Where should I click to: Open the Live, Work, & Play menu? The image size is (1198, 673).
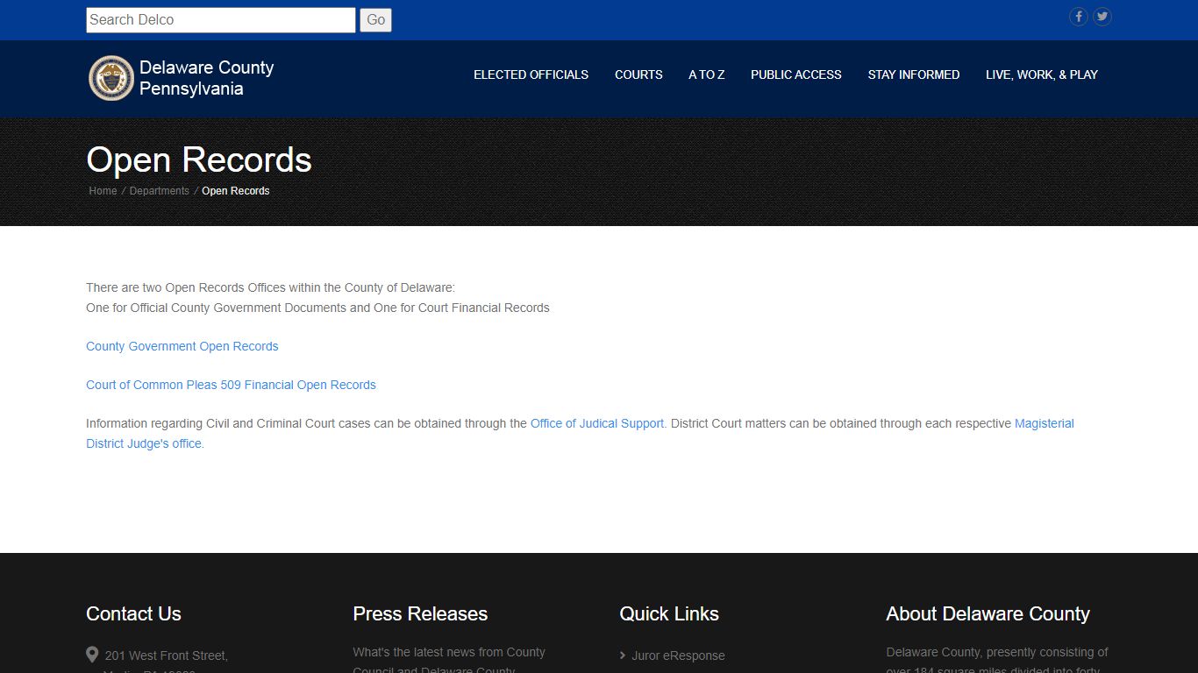point(1042,74)
